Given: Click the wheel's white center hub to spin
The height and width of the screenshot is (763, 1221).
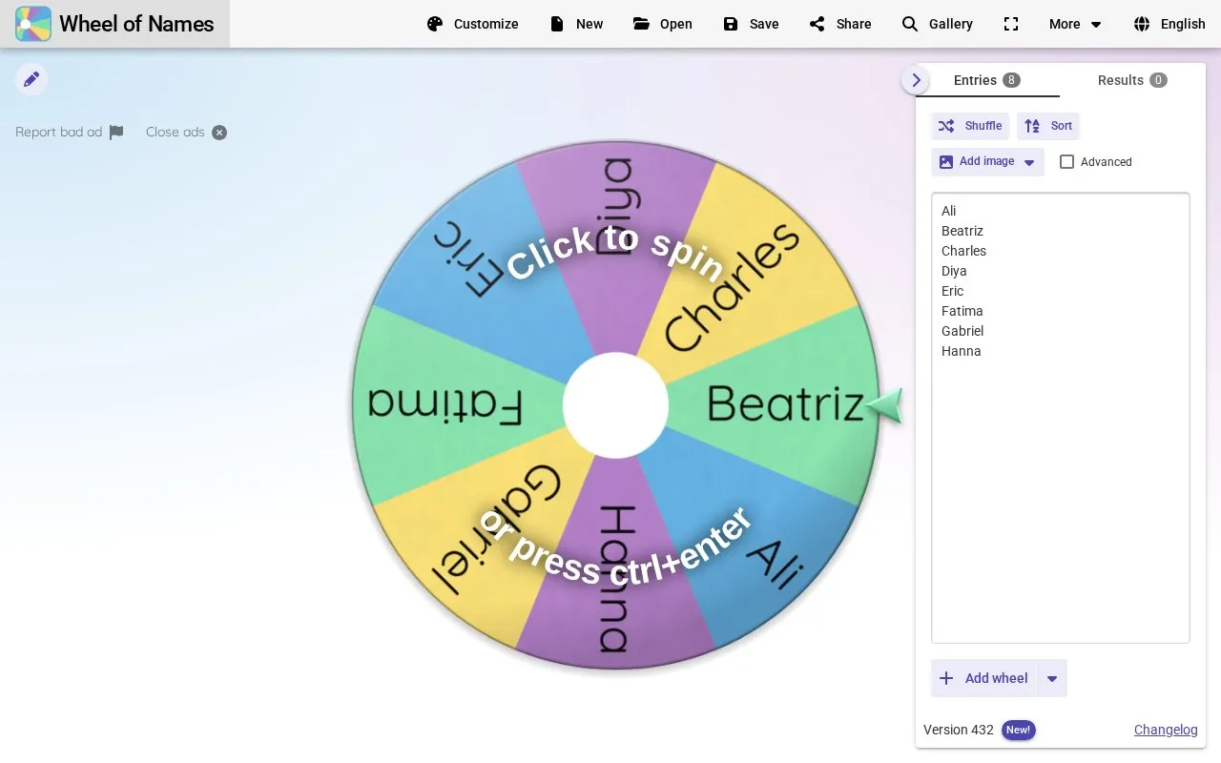Looking at the screenshot, I should click(x=615, y=405).
